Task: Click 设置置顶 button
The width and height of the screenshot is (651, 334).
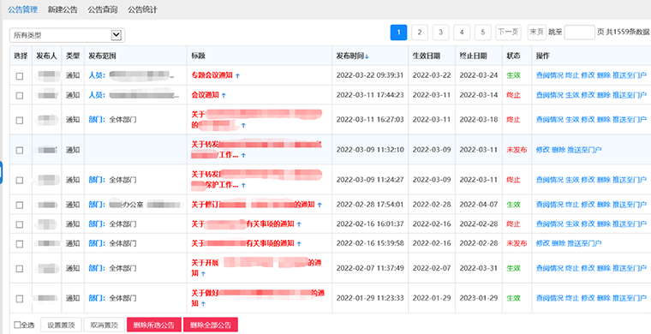Action: [x=61, y=325]
